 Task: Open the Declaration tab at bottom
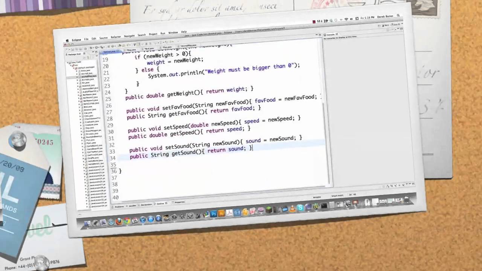(146, 205)
